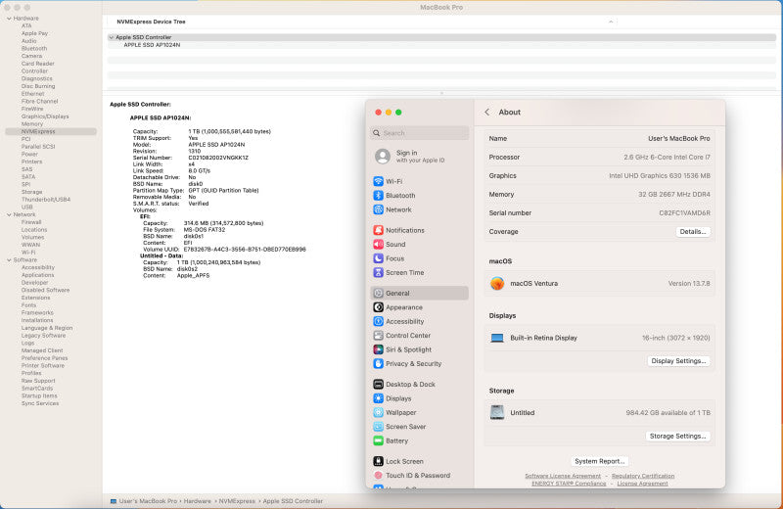This screenshot has width=783, height=509.
Task: Click the macOS Ventura logo icon
Action: (x=497, y=283)
